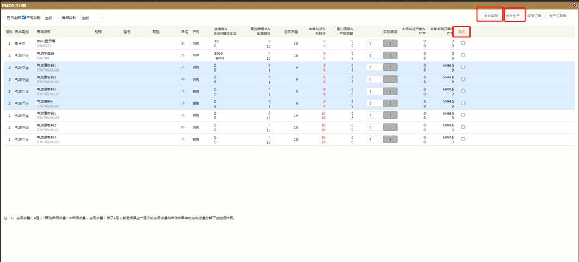Close the PMC合并计算 dialog
Viewport: 579px width, 262px height.
click(574, 6)
